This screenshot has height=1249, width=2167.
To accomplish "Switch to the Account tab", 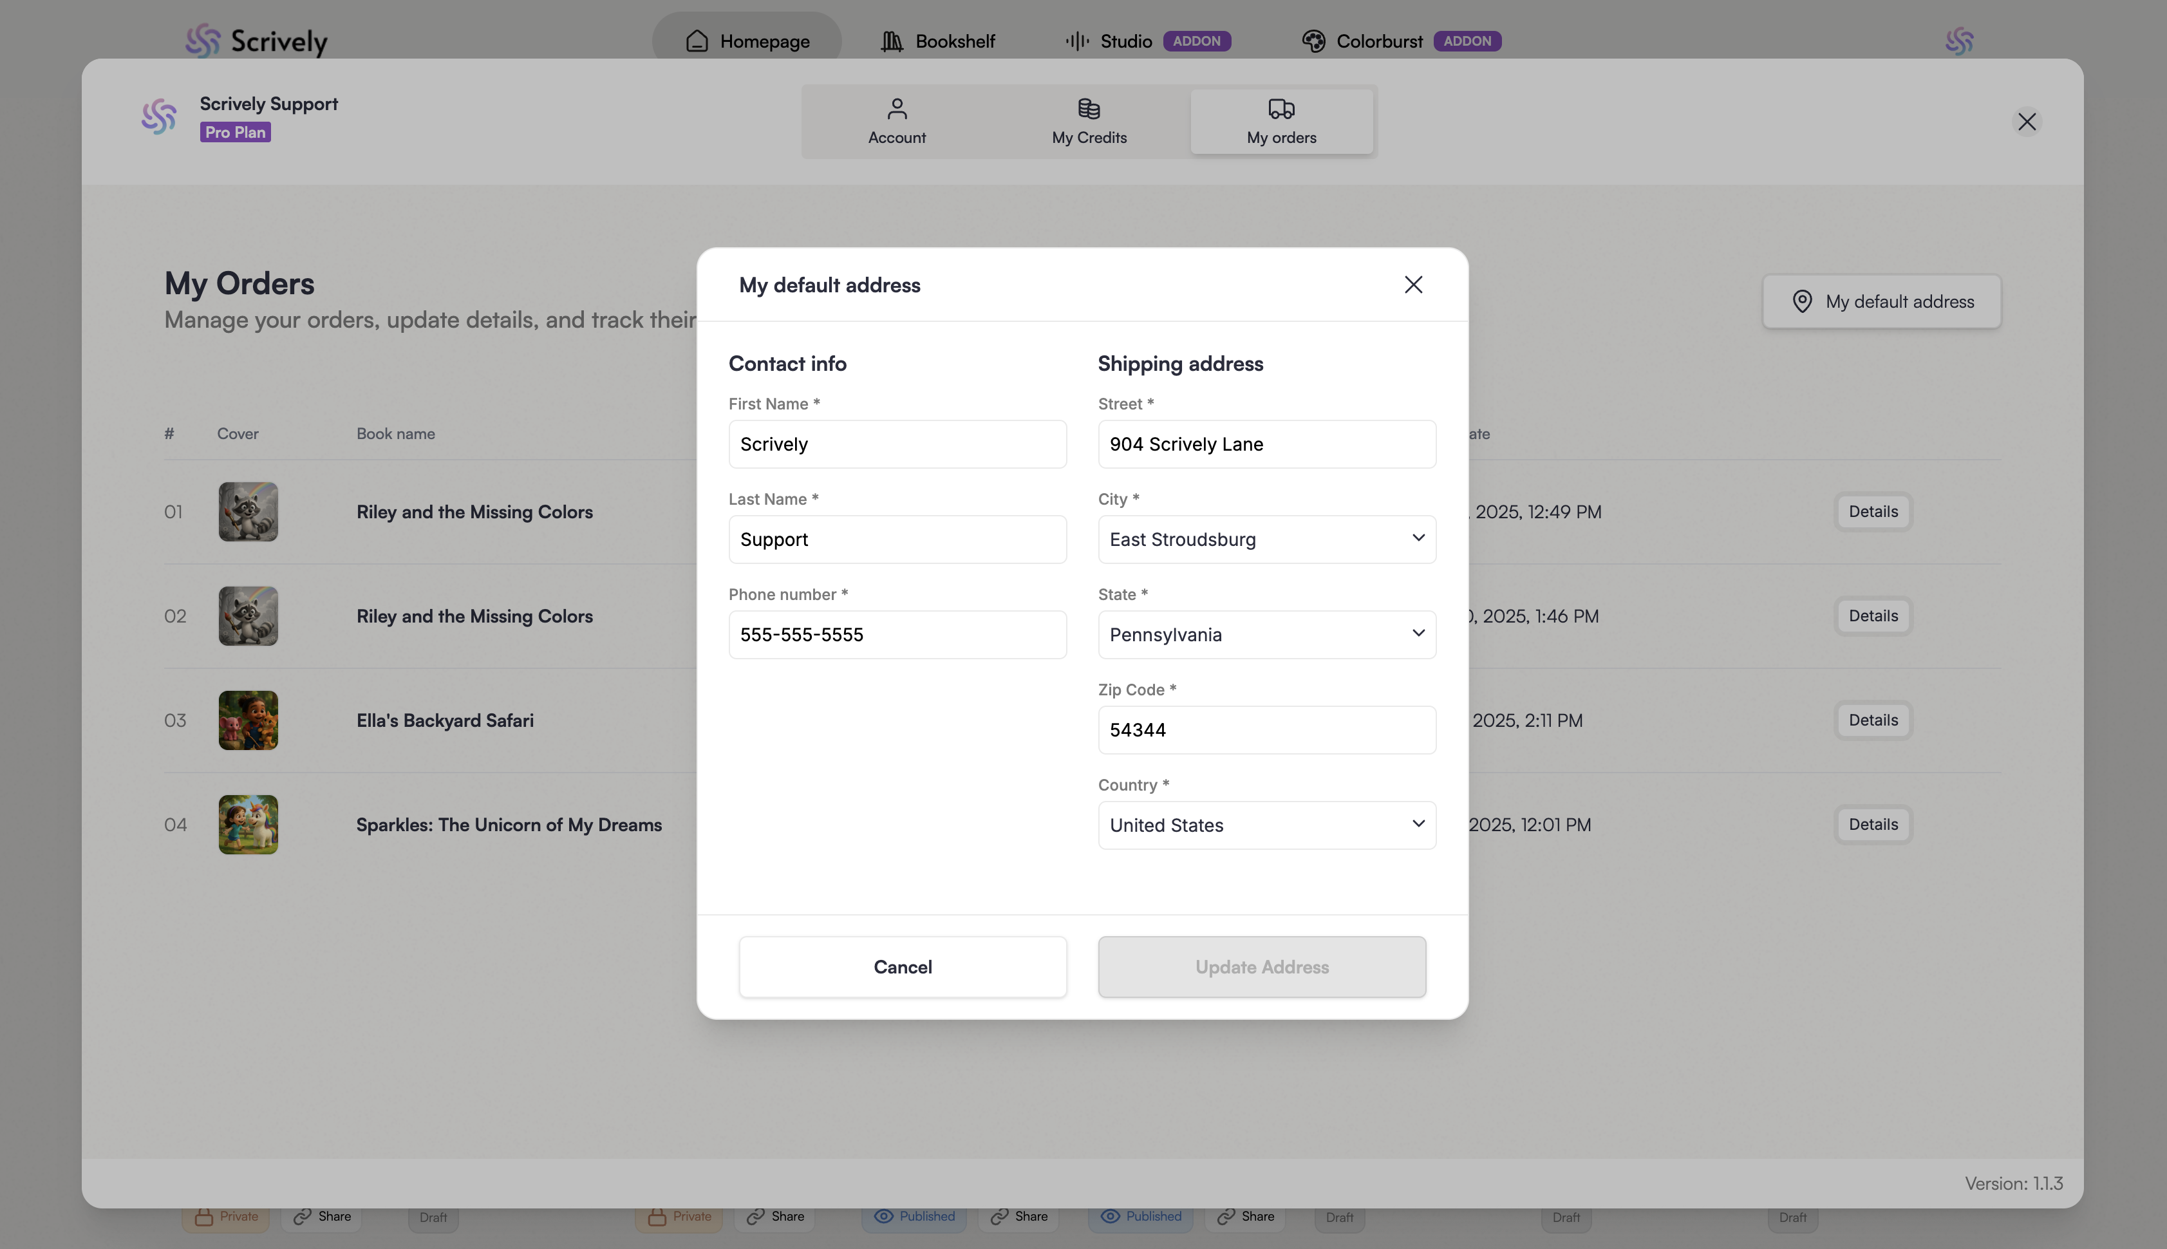I will point(896,122).
